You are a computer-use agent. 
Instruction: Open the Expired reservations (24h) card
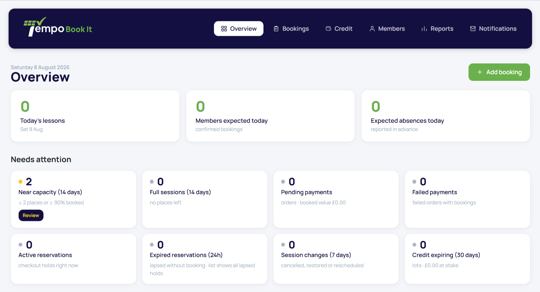[205, 259]
